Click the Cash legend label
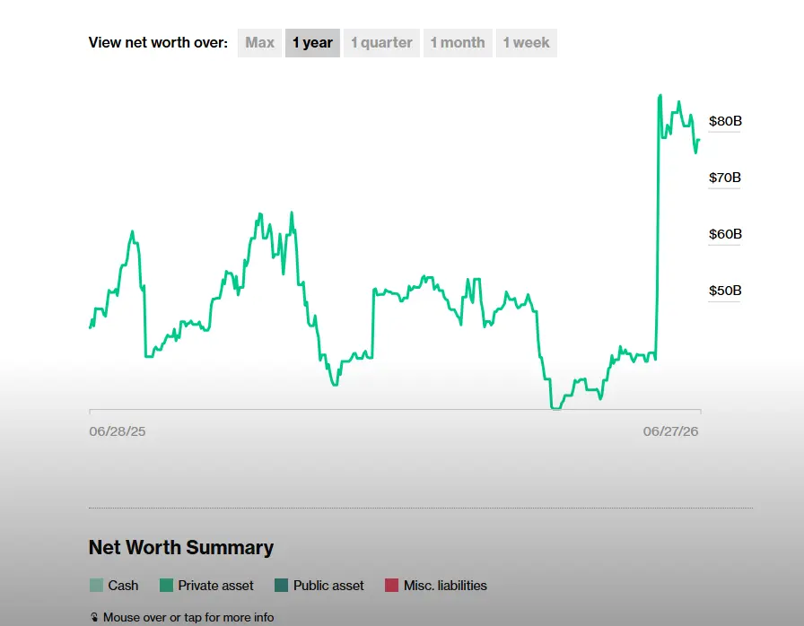Image resolution: width=804 pixels, height=626 pixels. [123, 586]
